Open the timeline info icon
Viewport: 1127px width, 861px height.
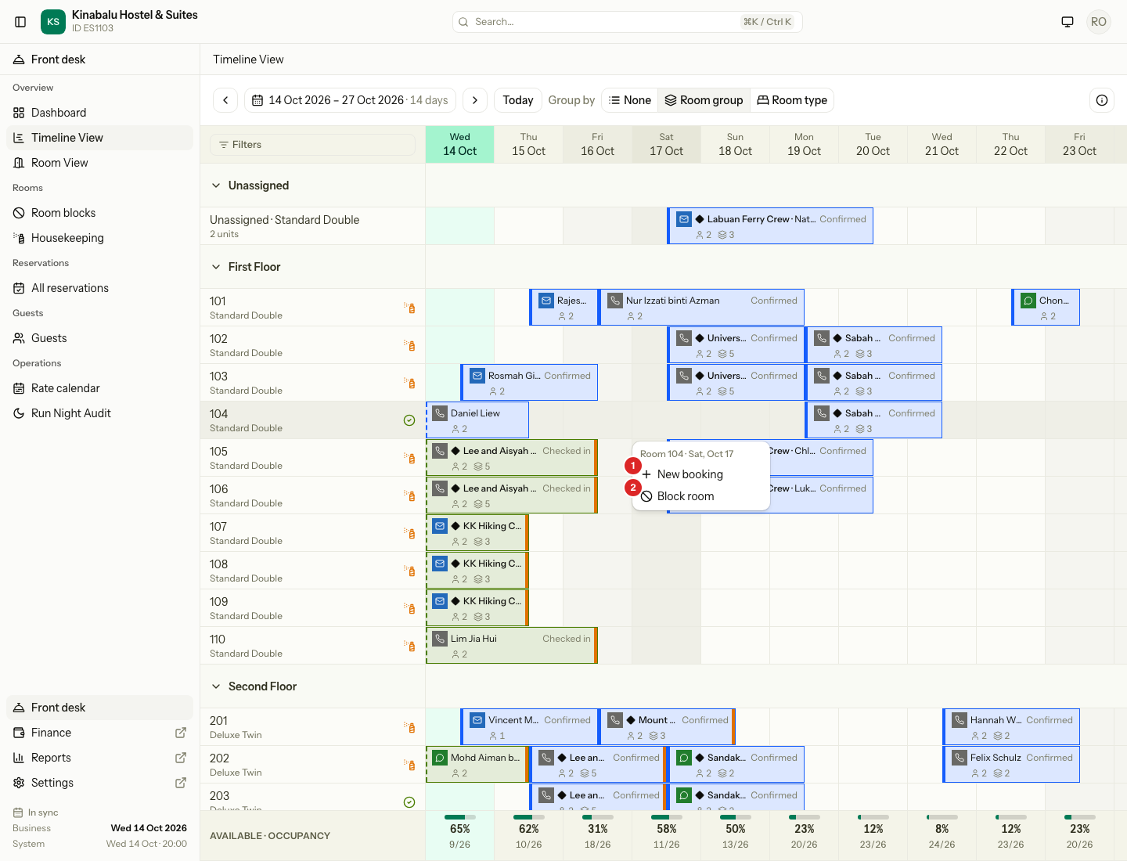click(x=1102, y=100)
